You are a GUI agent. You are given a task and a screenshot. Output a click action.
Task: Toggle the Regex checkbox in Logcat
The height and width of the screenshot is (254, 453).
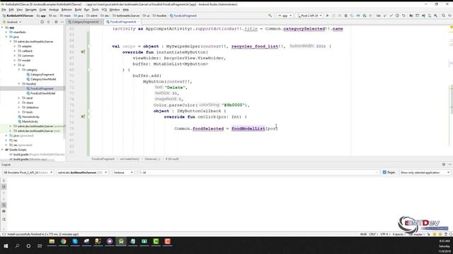click(384, 172)
